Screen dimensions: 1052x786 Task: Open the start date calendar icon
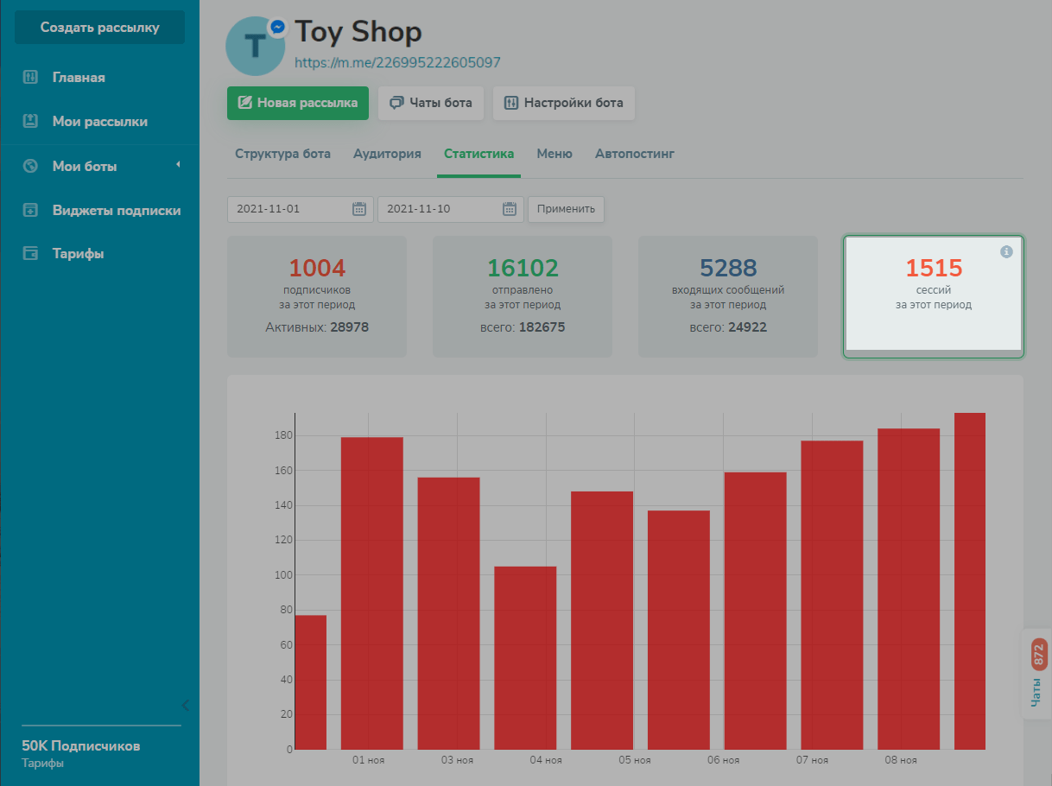[360, 209]
